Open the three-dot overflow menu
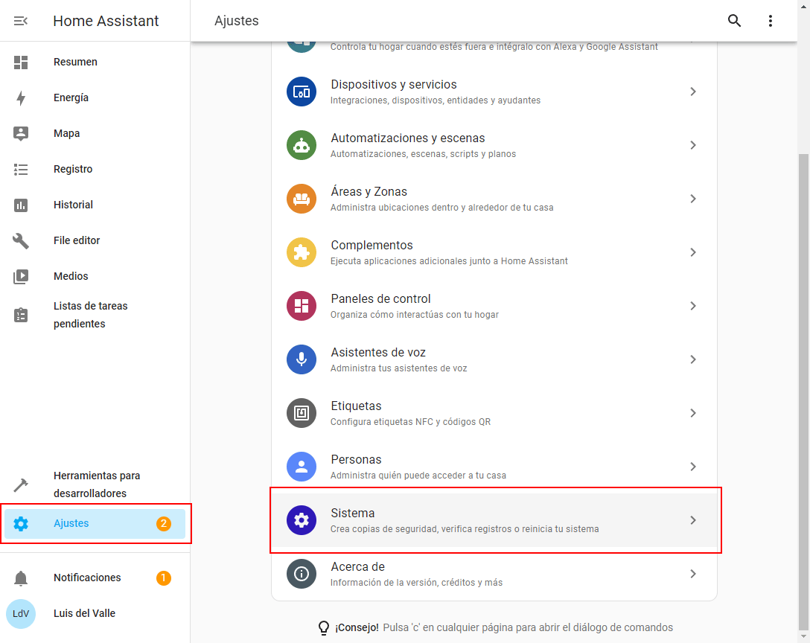Screen dimensions: 810x643 (x=771, y=21)
